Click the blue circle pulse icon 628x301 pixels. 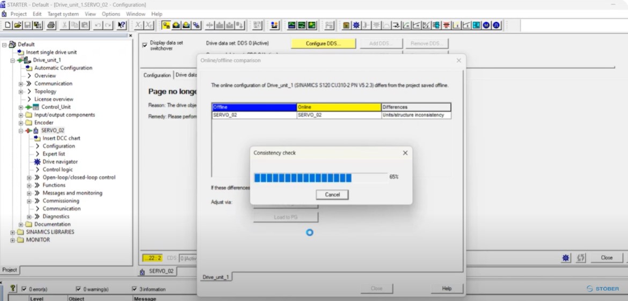coord(496,25)
